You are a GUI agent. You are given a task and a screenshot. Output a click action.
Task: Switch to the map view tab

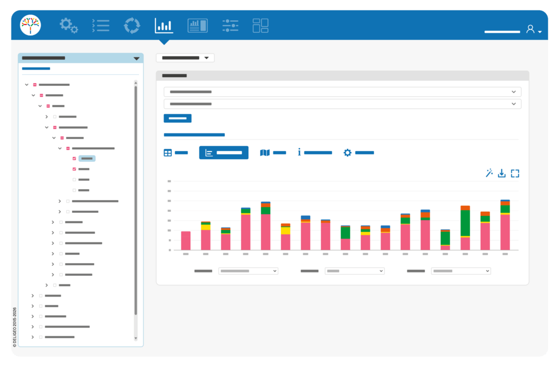pyautogui.click(x=273, y=153)
